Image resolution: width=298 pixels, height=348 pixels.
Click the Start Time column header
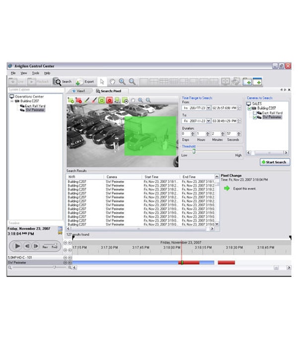[x=161, y=177]
